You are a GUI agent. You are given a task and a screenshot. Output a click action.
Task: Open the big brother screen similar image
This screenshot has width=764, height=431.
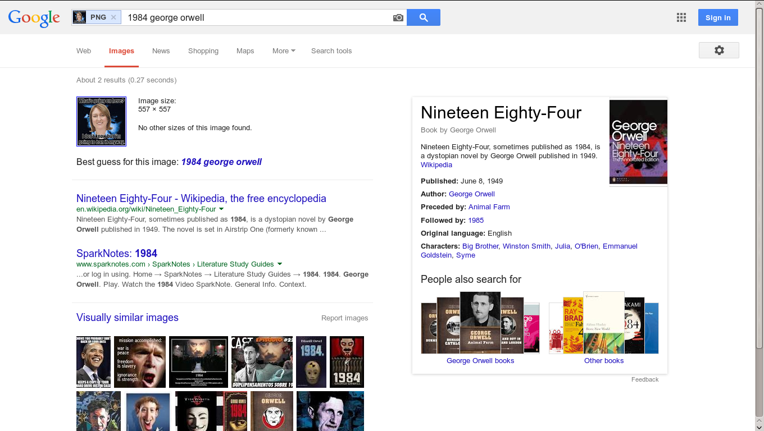[198, 362]
